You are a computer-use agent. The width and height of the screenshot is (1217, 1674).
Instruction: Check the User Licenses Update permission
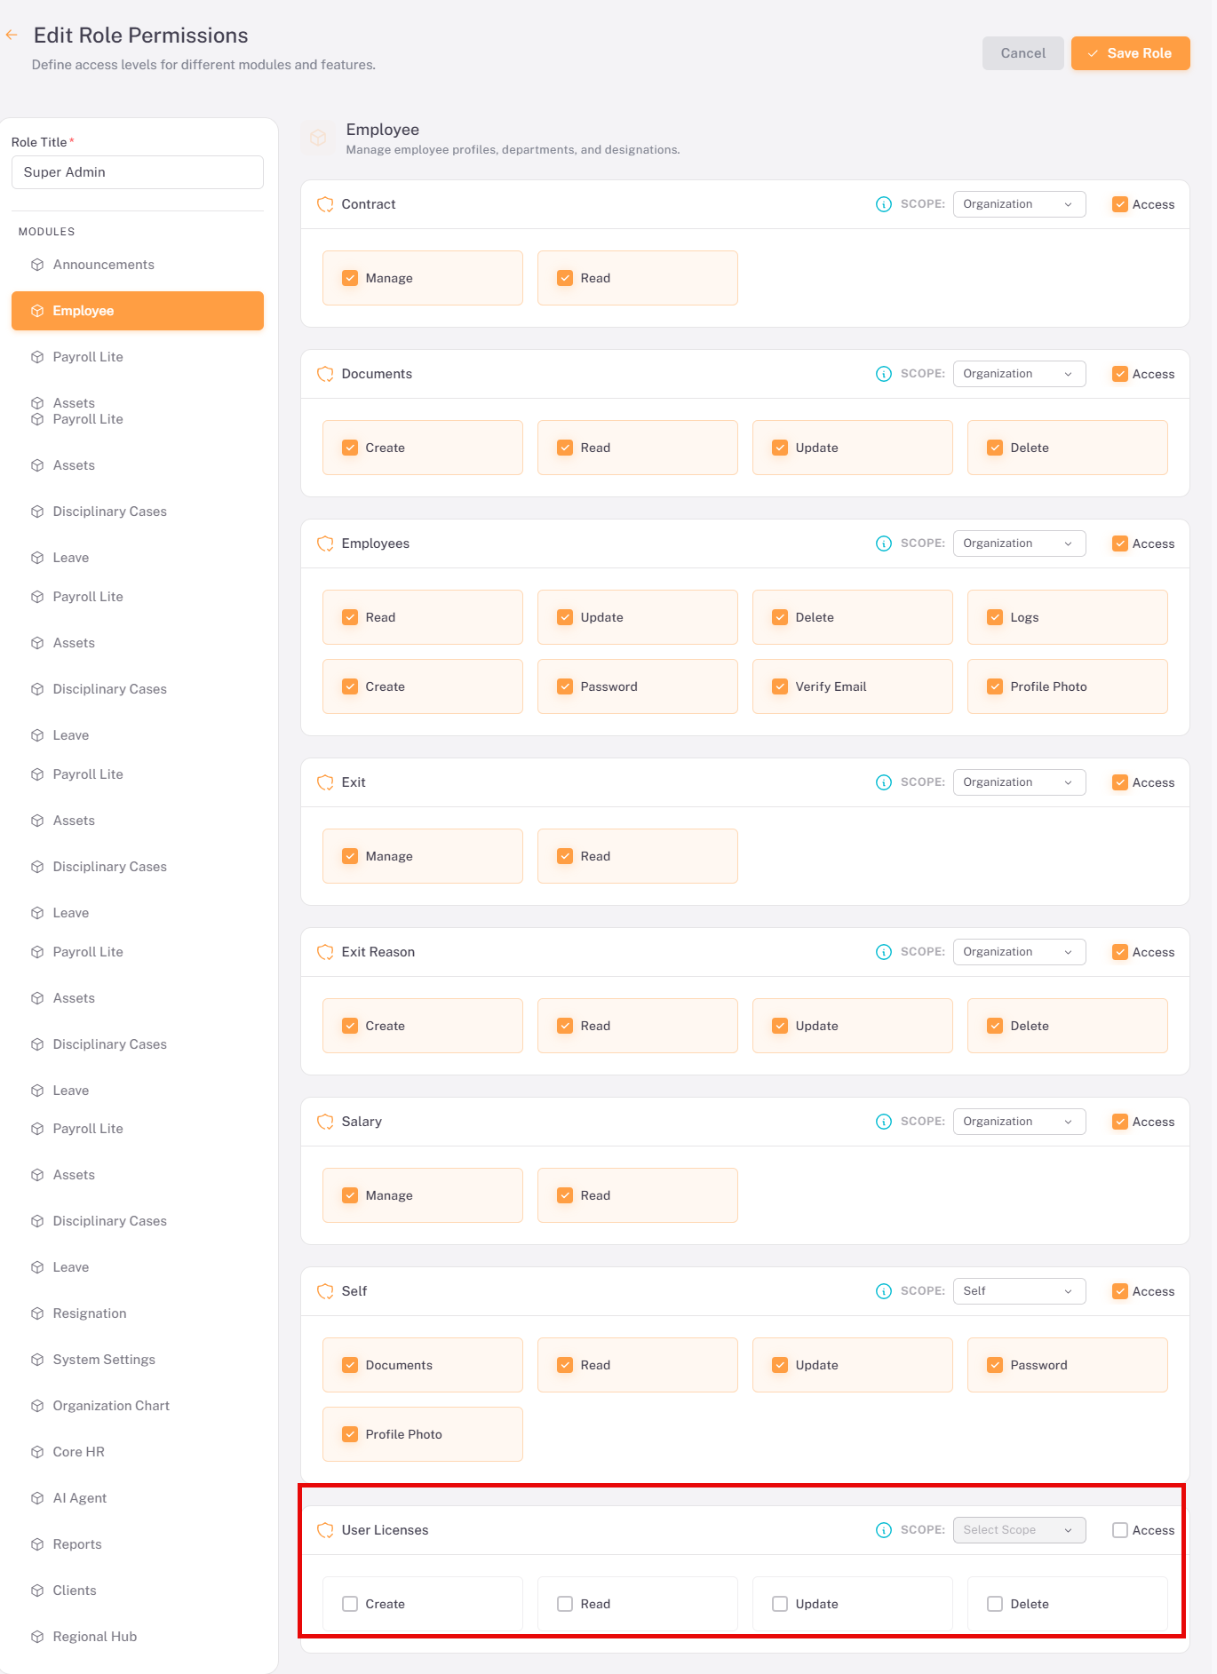coord(780,1604)
